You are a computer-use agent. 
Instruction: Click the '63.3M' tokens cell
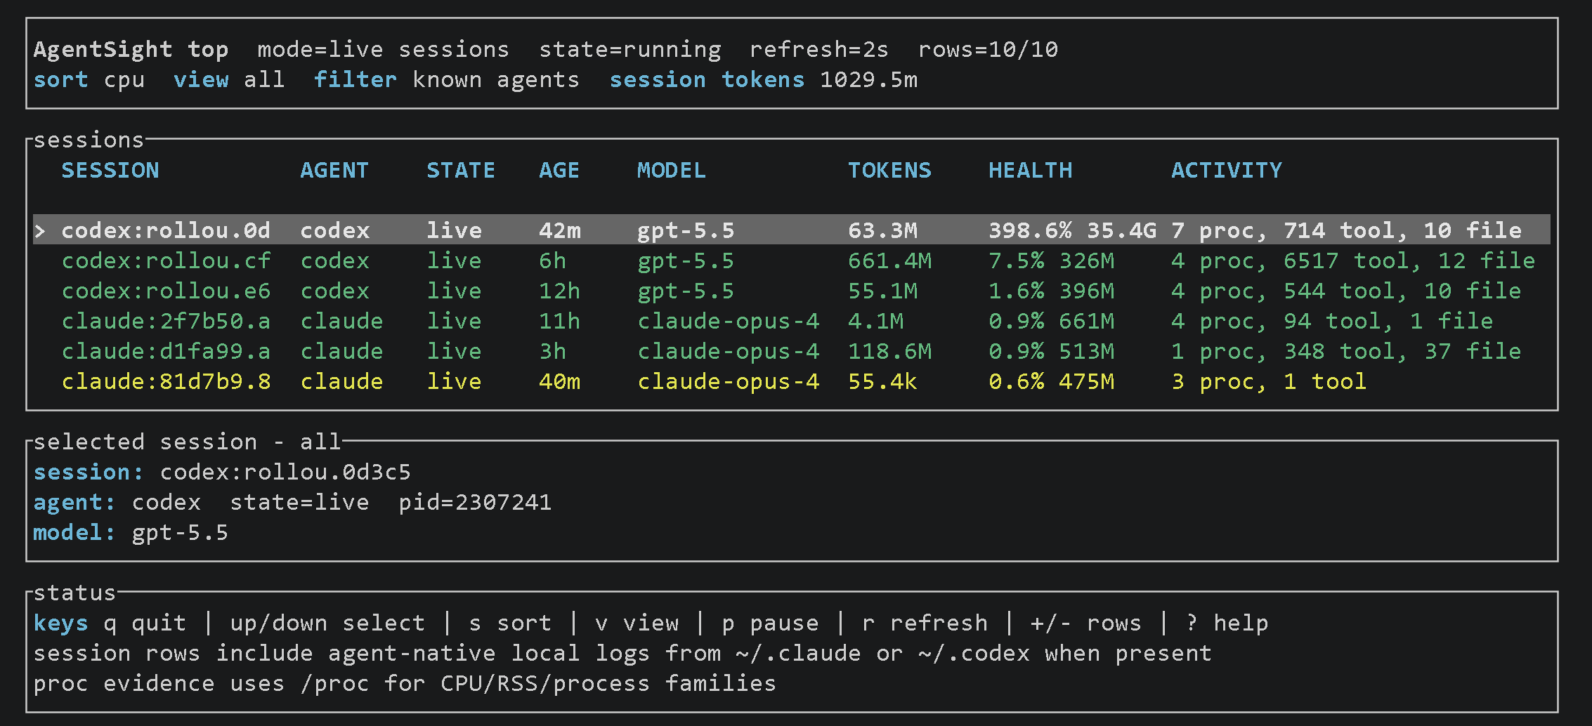(882, 230)
